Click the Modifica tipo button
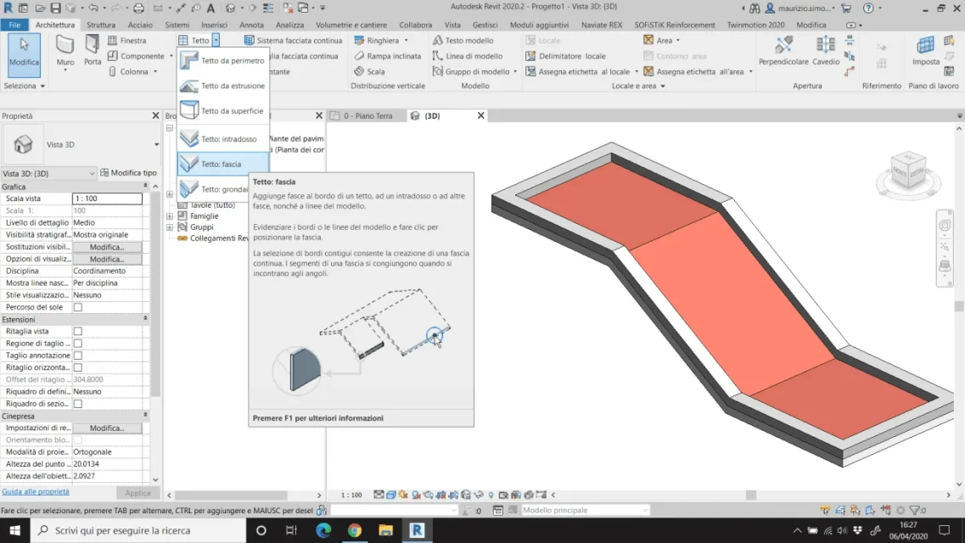The width and height of the screenshot is (965, 543). (x=128, y=173)
